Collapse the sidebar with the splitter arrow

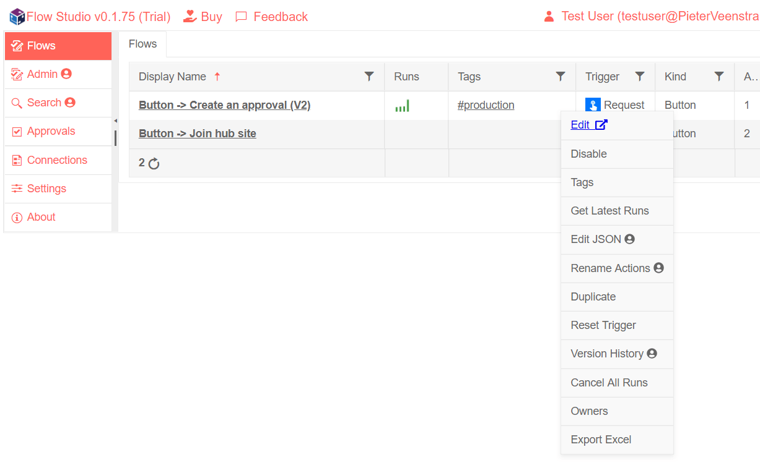pyautogui.click(x=115, y=121)
